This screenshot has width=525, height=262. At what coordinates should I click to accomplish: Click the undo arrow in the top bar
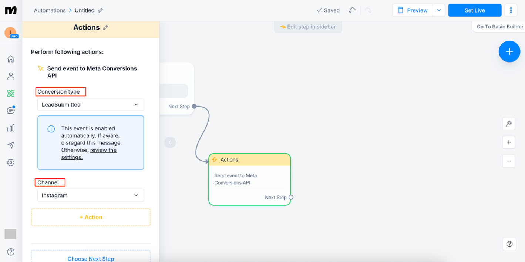click(x=351, y=10)
